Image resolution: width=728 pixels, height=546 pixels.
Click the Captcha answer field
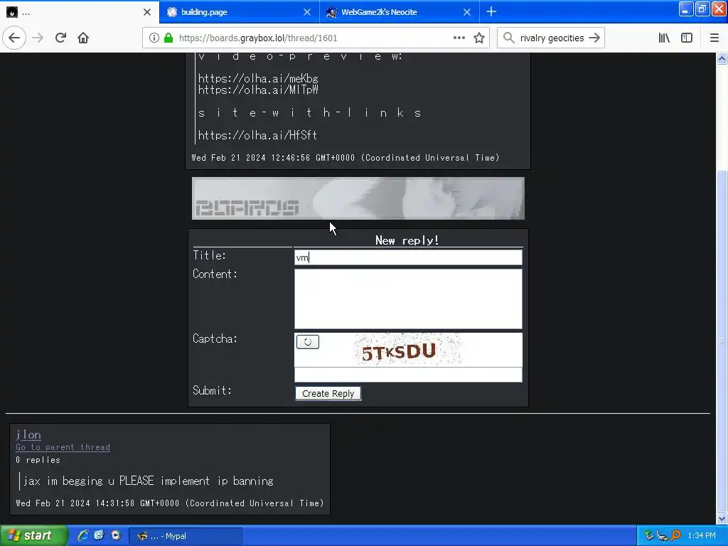click(408, 375)
